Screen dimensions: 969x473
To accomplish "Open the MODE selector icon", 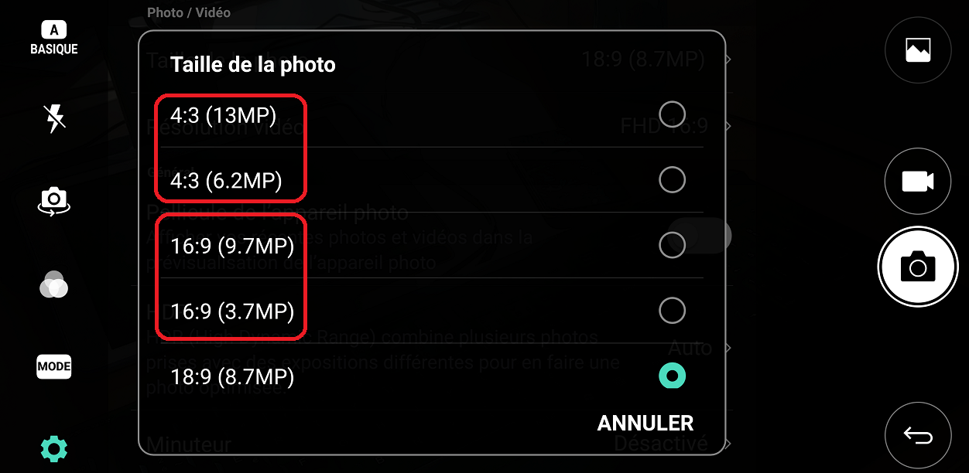I will click(x=54, y=366).
